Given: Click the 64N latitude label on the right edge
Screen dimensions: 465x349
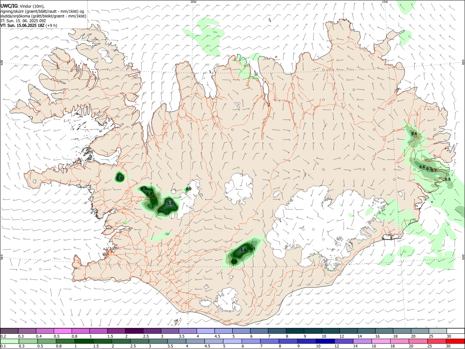Looking at the screenshot, I should point(463,256).
